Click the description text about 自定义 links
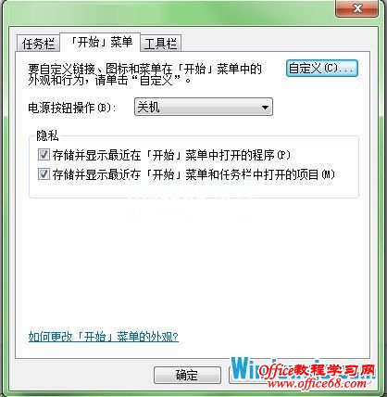The width and height of the screenshot is (387, 397). (144, 74)
